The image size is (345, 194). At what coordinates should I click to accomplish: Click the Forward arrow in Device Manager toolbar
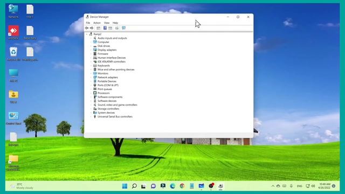tap(92, 28)
